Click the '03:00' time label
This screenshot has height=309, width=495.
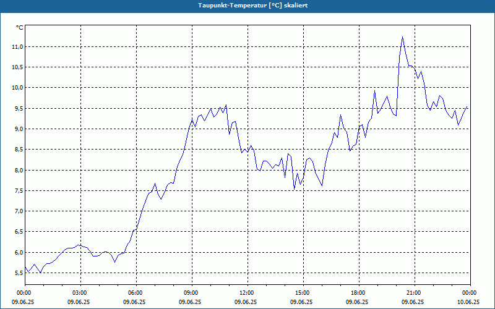point(81,293)
